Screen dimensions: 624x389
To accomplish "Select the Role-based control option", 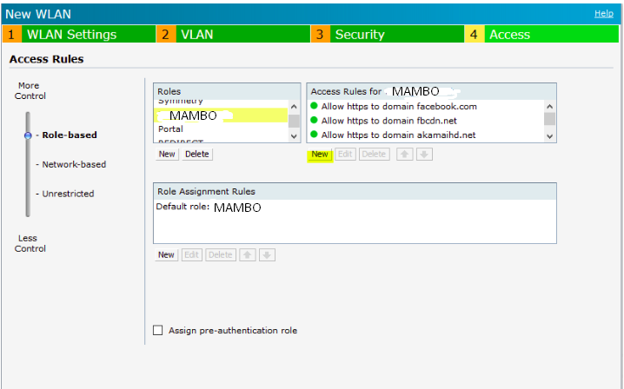I will click(x=70, y=135).
